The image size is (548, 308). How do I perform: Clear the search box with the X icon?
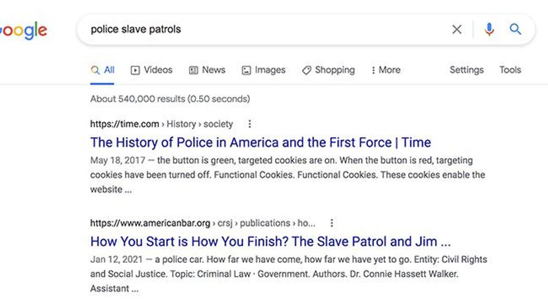(457, 30)
